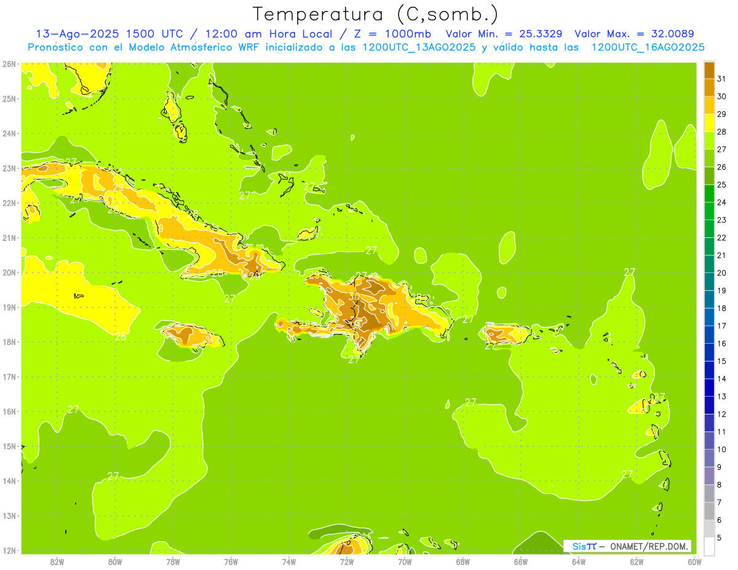Select the dark brown swatch above 31
738x570 pixels.
point(709,71)
